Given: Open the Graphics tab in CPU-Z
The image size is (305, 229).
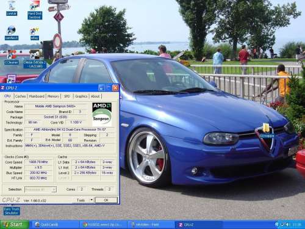Looking at the screenshot, I should [81, 96].
